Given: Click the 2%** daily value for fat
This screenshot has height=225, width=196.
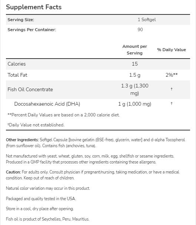Looking at the screenshot, I should [172, 75].
